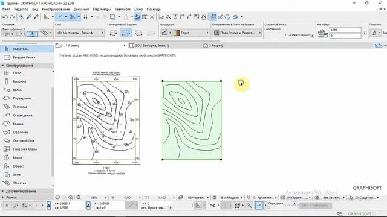Image resolution: width=387 pixels, height=217 pixels.
Task: Toggle the snap guides button
Action: coord(60,17)
